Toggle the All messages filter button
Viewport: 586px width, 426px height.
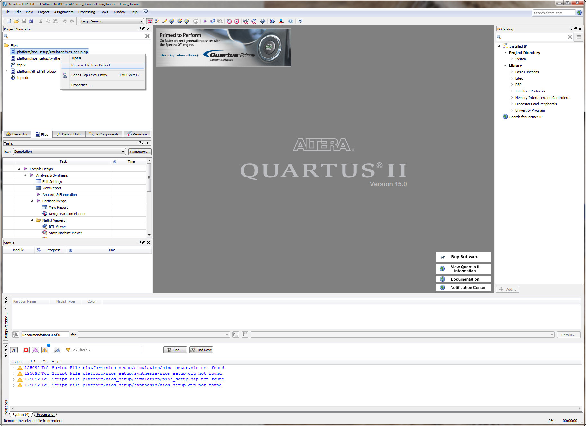(x=14, y=350)
